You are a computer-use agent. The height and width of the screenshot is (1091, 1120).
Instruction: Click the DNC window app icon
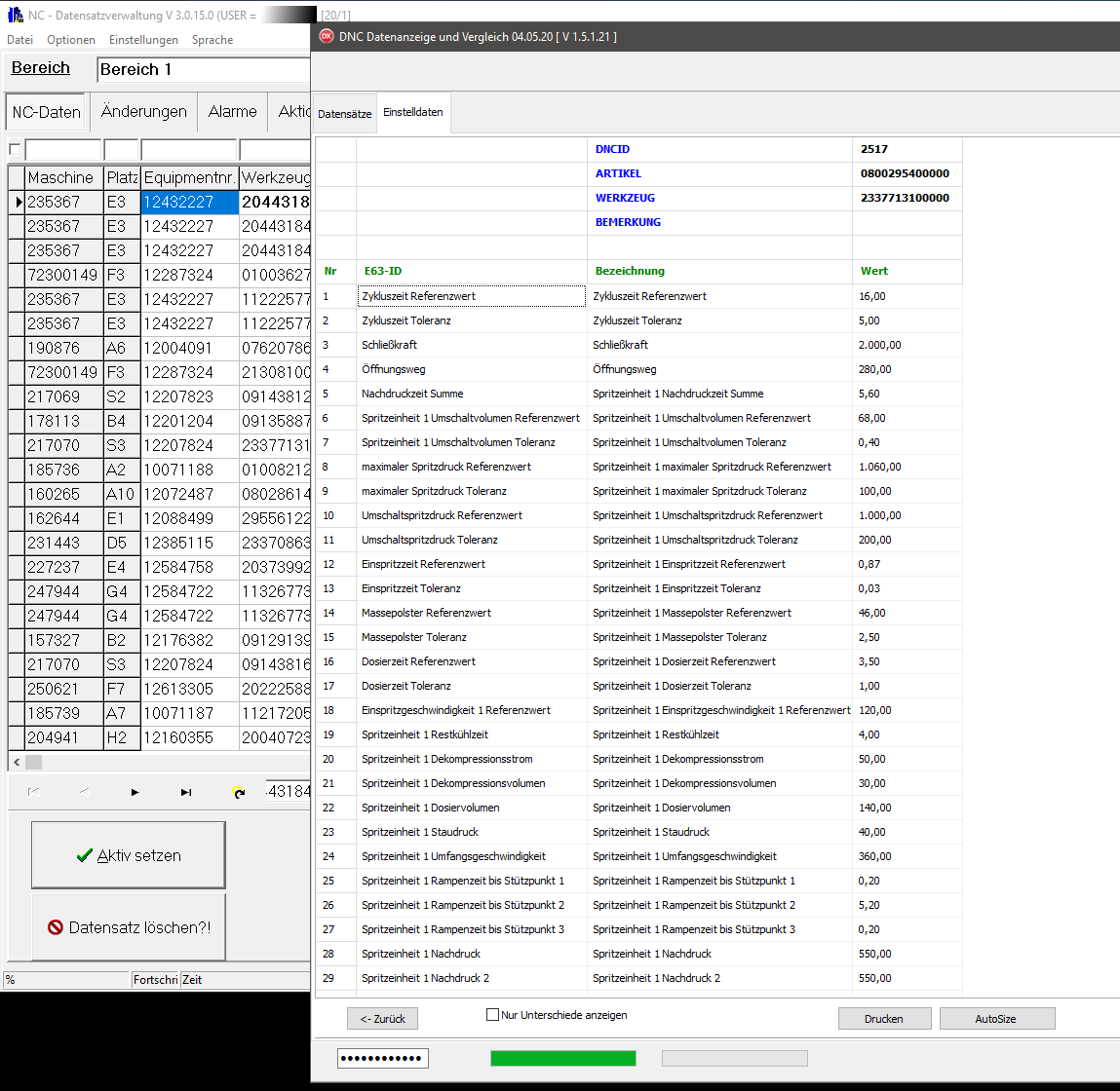[x=327, y=36]
